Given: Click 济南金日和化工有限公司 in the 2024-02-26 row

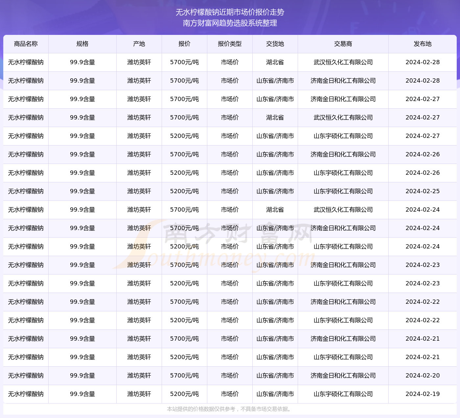Looking at the screenshot, I should tap(343, 154).
